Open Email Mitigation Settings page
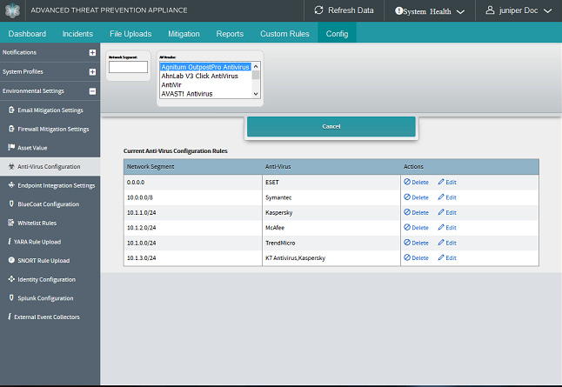The image size is (562, 387). point(50,110)
